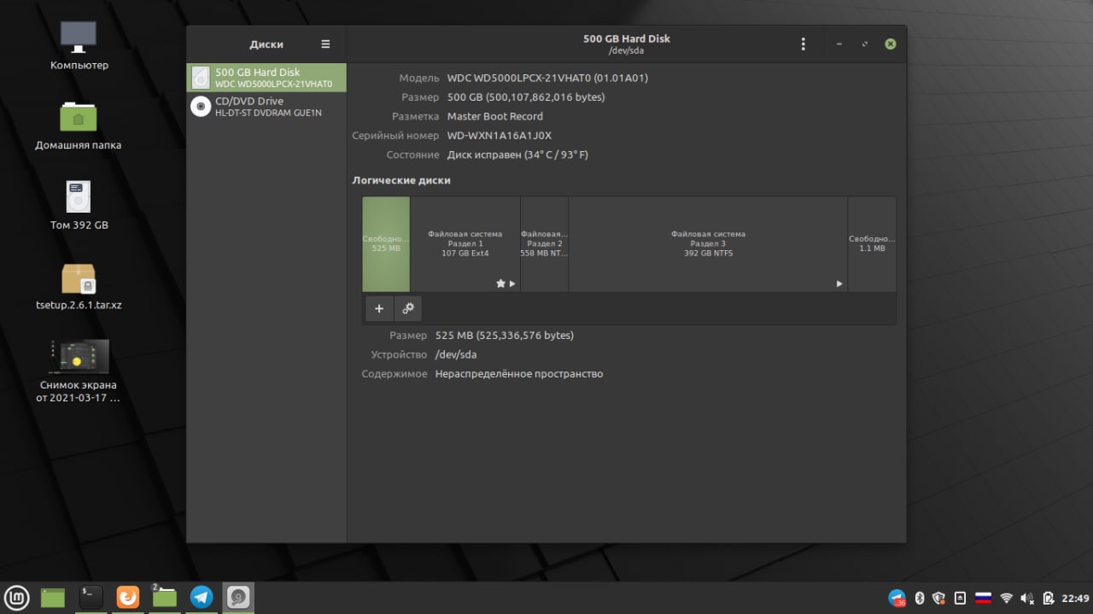Select the 1.1 MB free space block
Image resolution: width=1093 pixels, height=614 pixels.
pyautogui.click(x=872, y=244)
